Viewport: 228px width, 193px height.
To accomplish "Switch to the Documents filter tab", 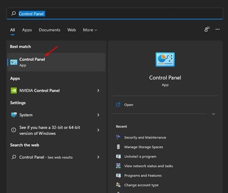I will [50, 30].
